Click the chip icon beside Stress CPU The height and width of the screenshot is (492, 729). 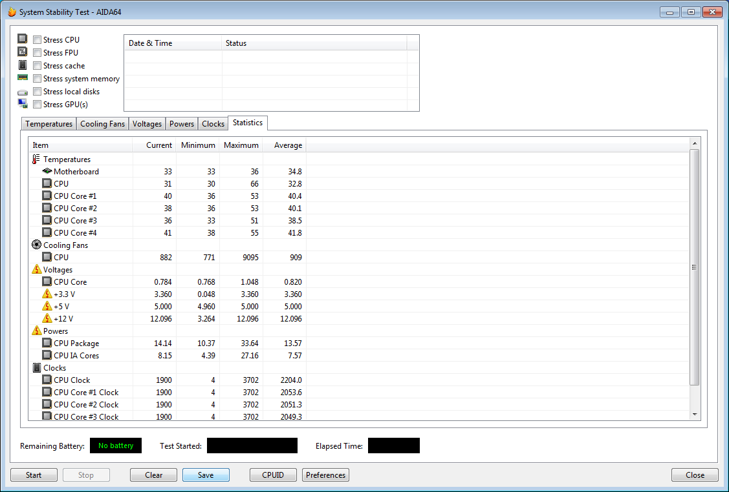(x=22, y=39)
